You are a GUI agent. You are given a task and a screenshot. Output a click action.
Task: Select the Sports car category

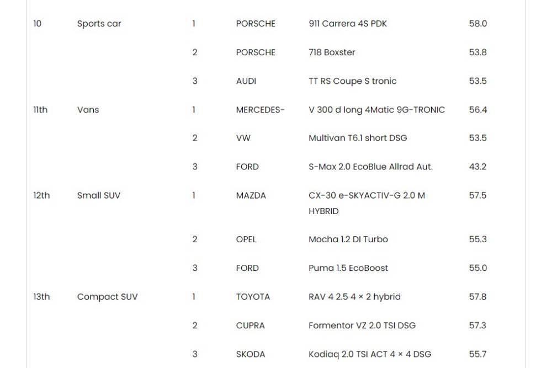click(99, 24)
